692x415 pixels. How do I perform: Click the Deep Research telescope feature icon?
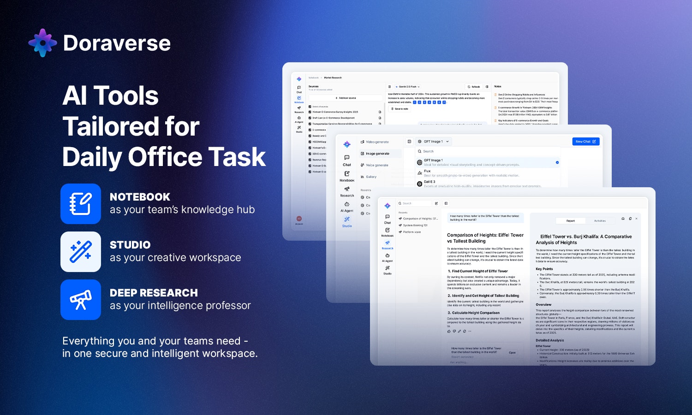click(x=81, y=300)
